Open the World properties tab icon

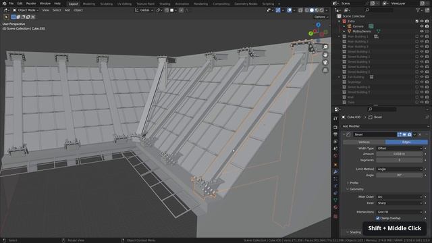(x=335, y=156)
